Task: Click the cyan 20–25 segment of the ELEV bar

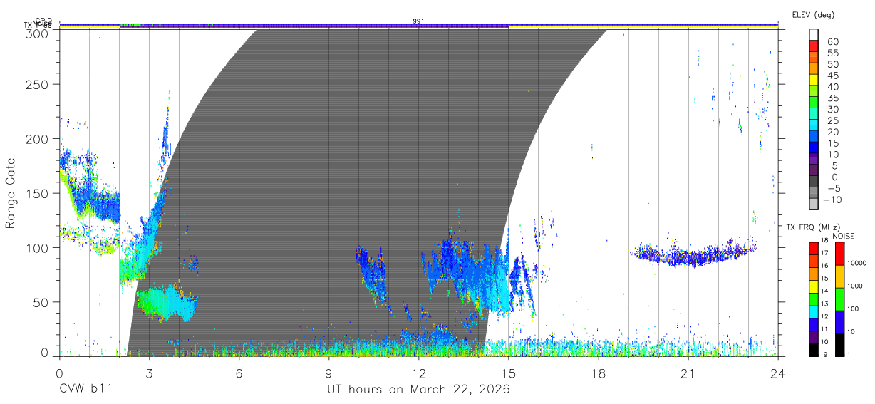Action: [x=814, y=126]
